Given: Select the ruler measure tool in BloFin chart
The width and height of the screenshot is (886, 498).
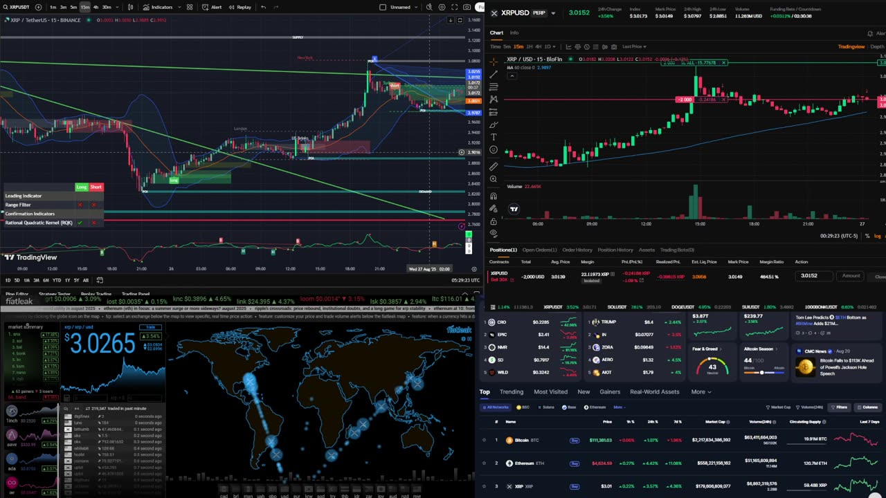Looking at the screenshot, I should (x=493, y=167).
